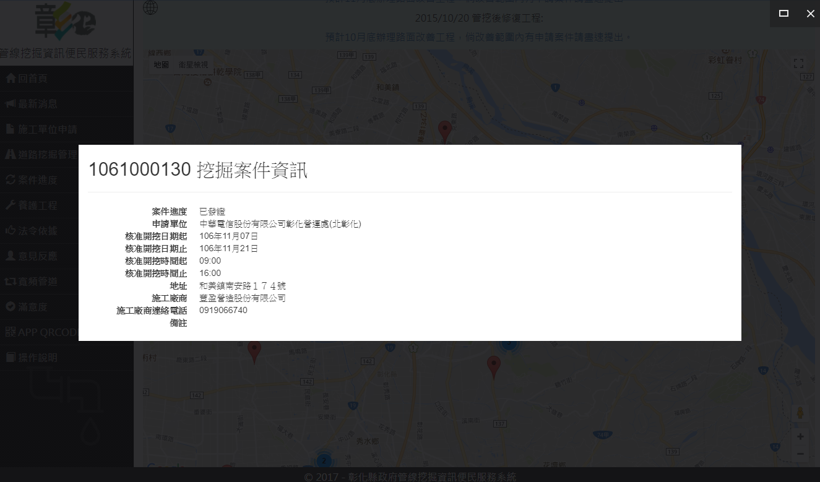
Task: Click the 申請單位 label
Action: 170,224
